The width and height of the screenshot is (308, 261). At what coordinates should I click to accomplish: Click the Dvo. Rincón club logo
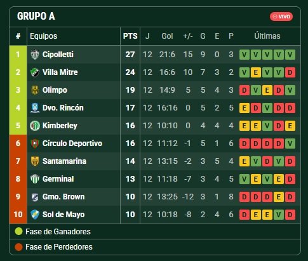(35, 108)
